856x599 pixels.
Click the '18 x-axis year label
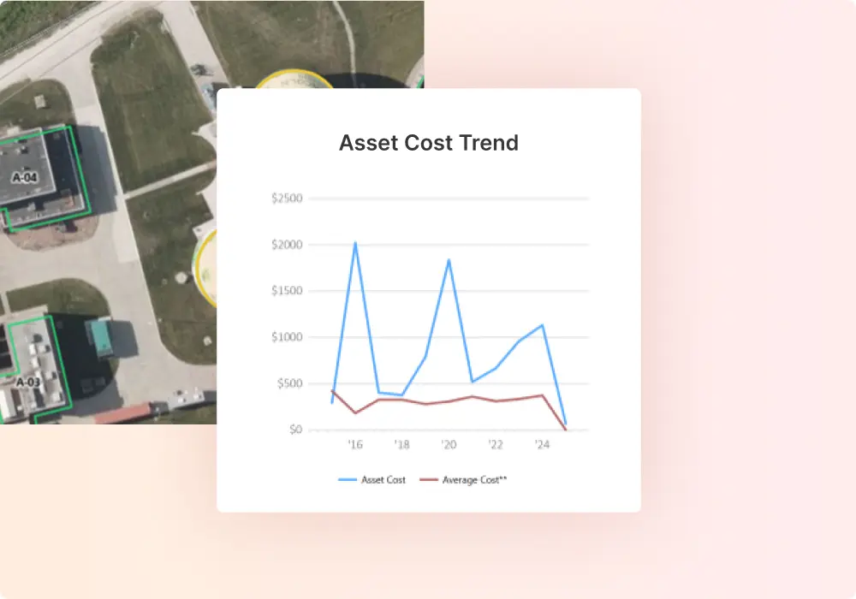(401, 445)
